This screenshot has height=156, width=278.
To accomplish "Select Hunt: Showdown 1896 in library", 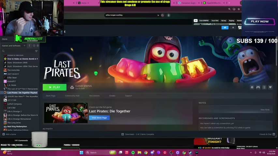I will (17, 63).
